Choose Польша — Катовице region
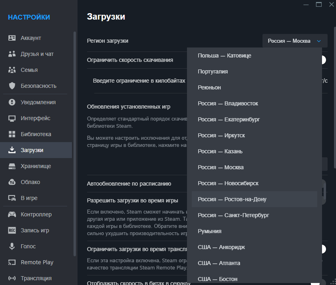The width and height of the screenshot is (336, 285). (x=254, y=55)
